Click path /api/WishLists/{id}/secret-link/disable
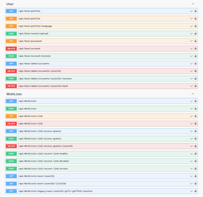Image resolution: width=203 pixels, height=197 pixels. pos(44,161)
